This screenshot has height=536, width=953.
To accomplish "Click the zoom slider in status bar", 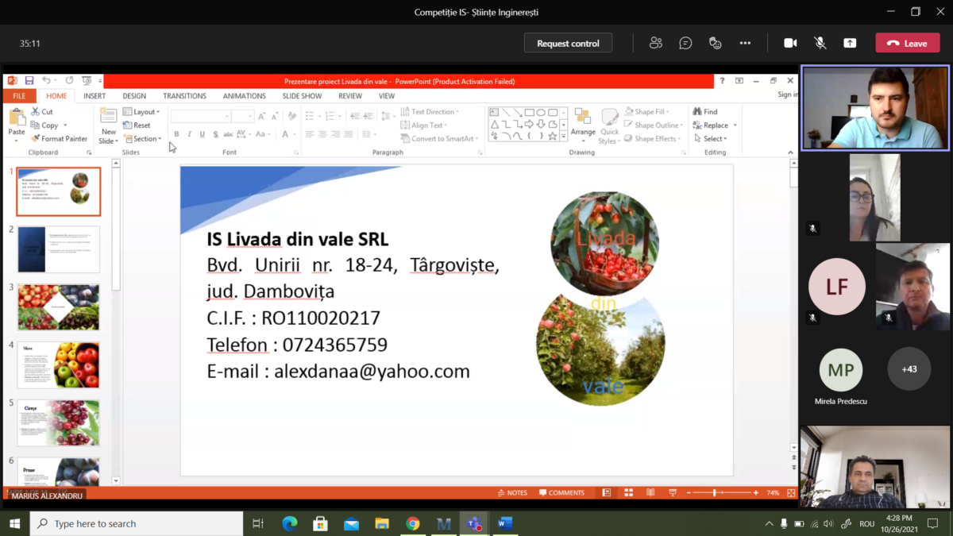I will [x=721, y=493].
